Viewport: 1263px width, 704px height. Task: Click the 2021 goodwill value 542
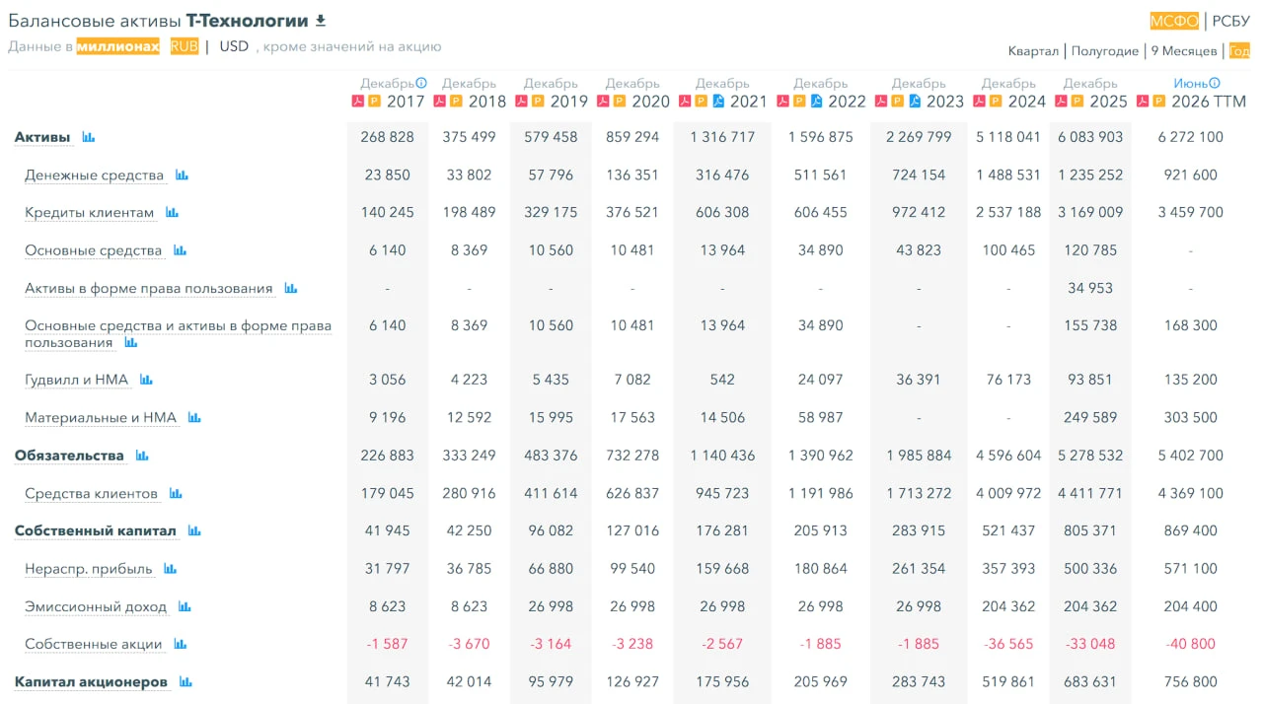point(722,380)
